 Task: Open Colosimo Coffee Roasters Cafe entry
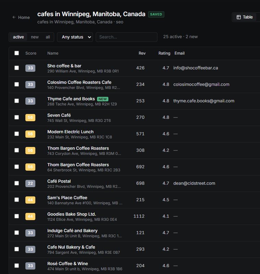coord(79,82)
